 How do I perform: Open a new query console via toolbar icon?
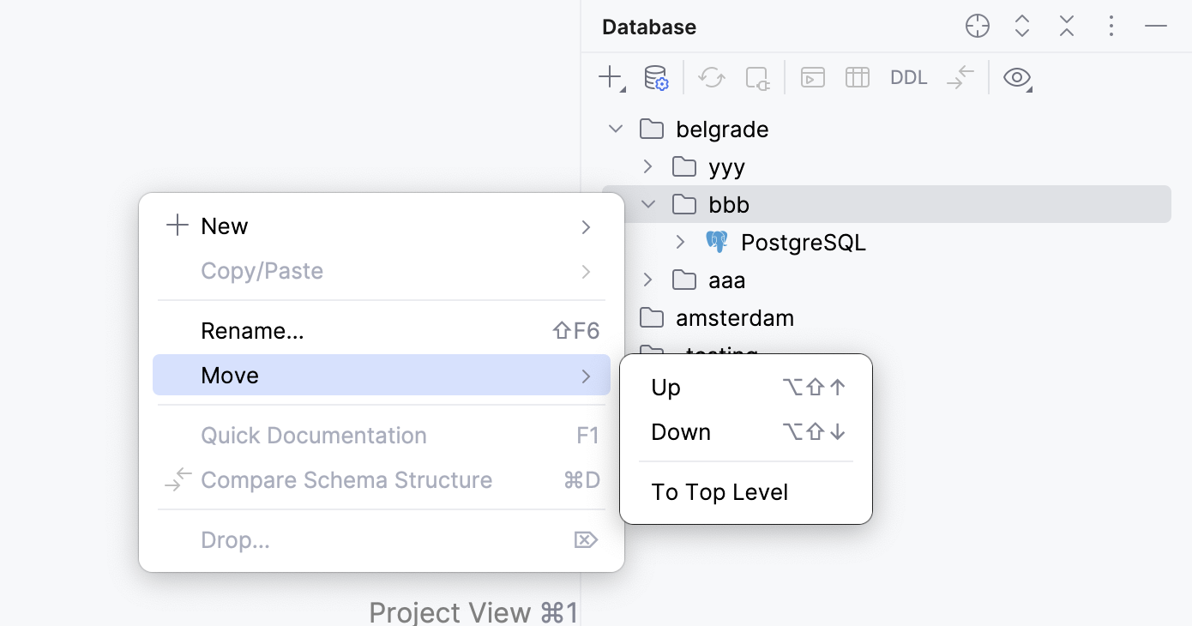click(812, 77)
